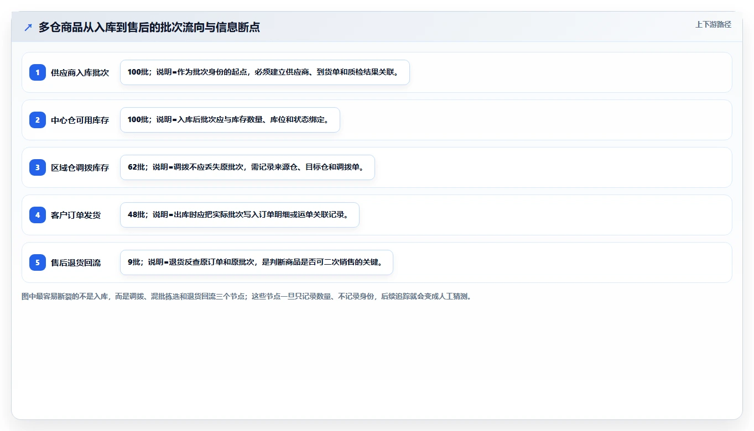Image resolution: width=754 pixels, height=431 pixels.
Task: Select the 区域仓调拨库存 label
Action: point(80,167)
